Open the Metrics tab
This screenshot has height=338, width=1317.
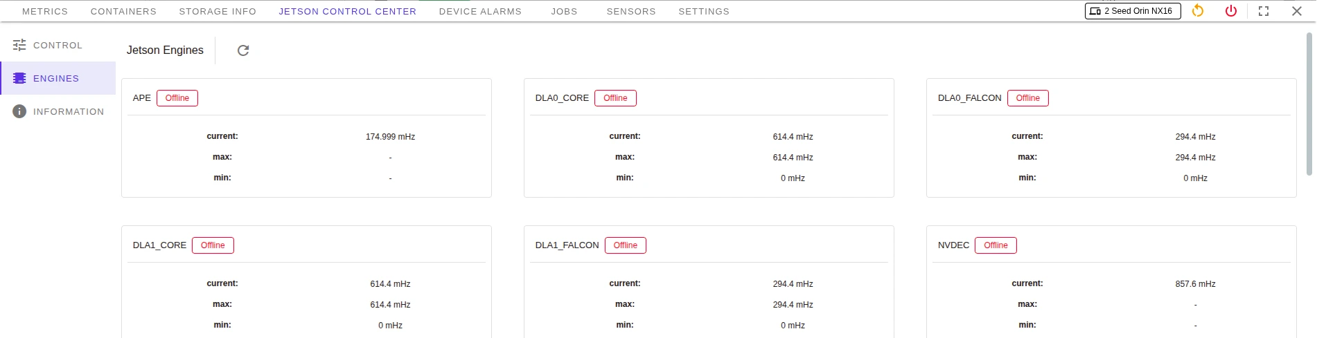click(x=45, y=12)
